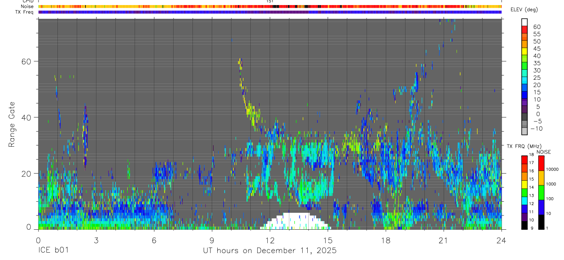
Task: Click the "Noise" strip label at top left
Action: click(27, 6)
